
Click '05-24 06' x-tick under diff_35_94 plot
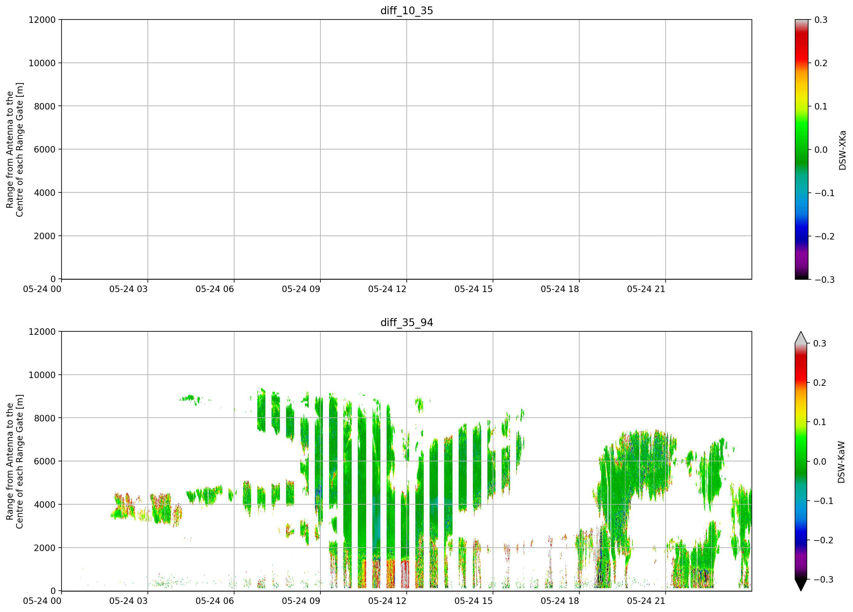(215, 601)
